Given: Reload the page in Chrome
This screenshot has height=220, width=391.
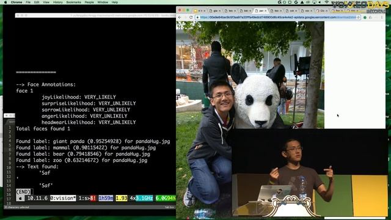Looking at the screenshot, I should tap(191, 17).
